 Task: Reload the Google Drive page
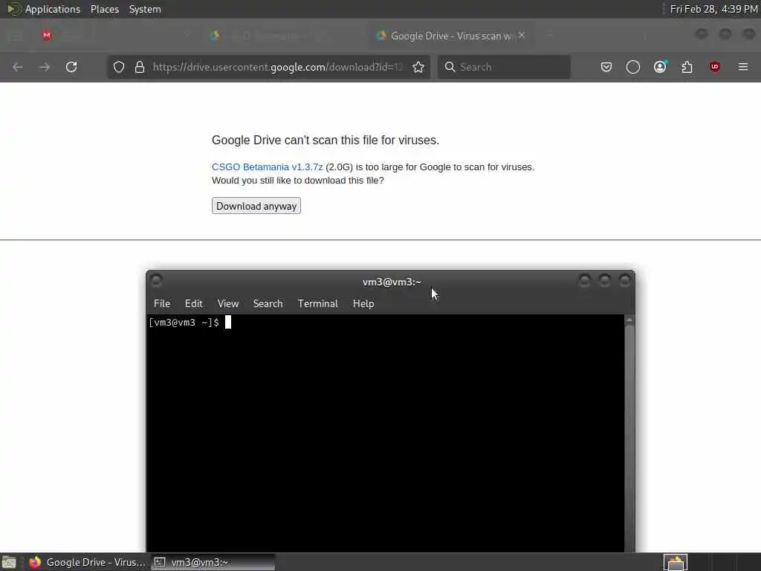coord(71,67)
